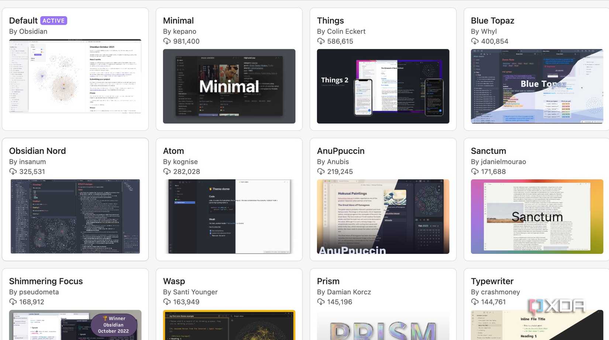
Task: Click the author link 'By Colin Eckert'
Action: coord(341,31)
